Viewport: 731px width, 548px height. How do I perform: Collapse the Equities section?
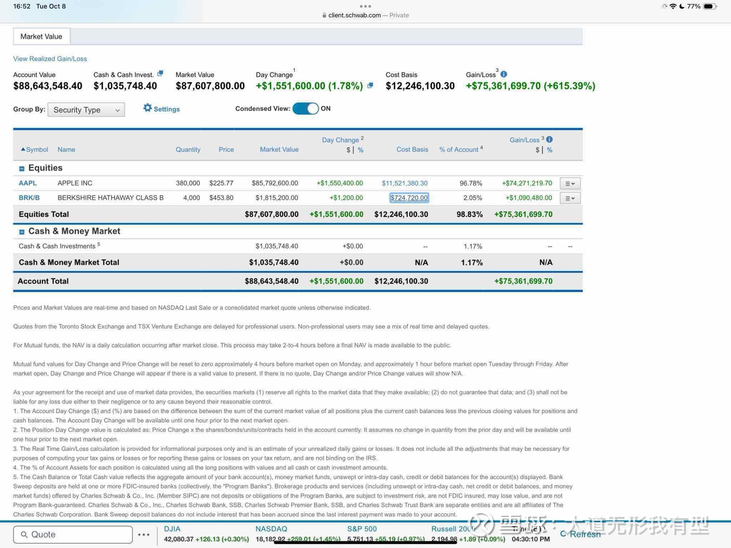(22, 168)
